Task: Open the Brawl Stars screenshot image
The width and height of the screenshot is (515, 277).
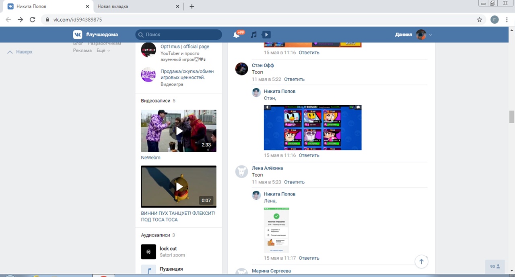Action: (313, 128)
